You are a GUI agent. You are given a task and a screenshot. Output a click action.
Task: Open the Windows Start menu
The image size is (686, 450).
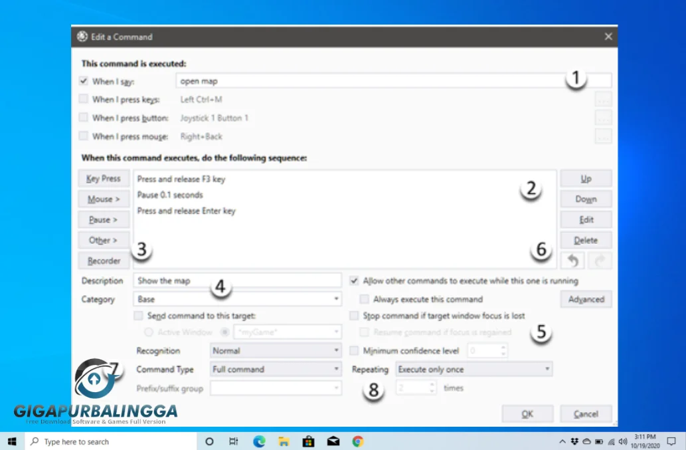(12, 441)
